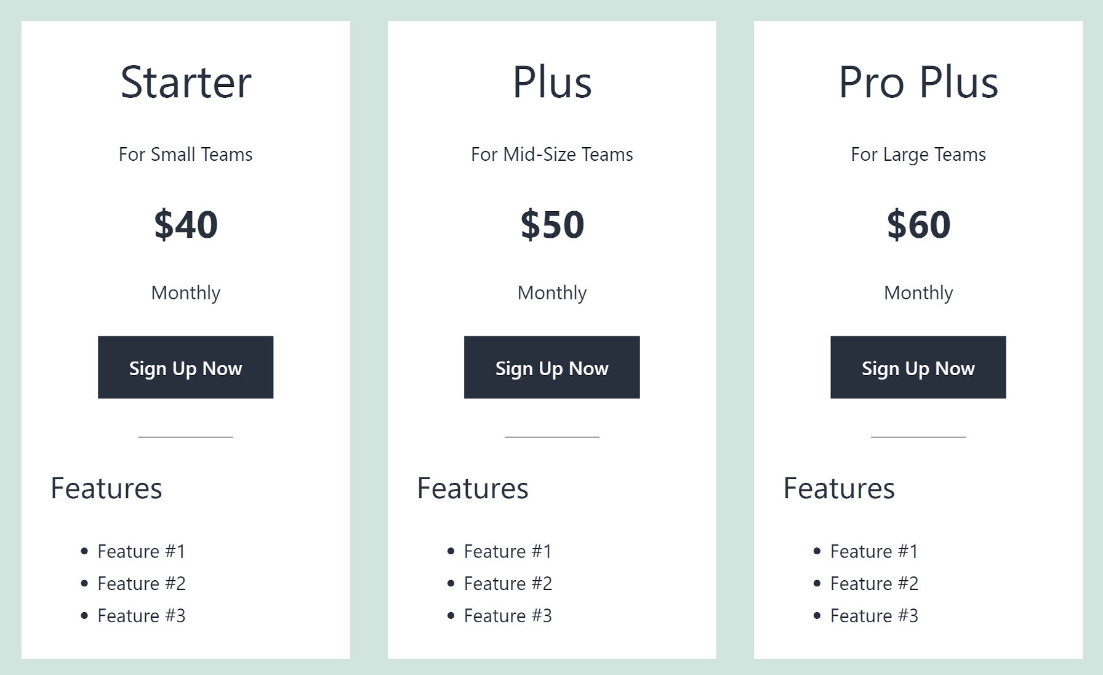Click Feature #1 in the Starter card
The image size is (1103, 675).
[x=142, y=551]
